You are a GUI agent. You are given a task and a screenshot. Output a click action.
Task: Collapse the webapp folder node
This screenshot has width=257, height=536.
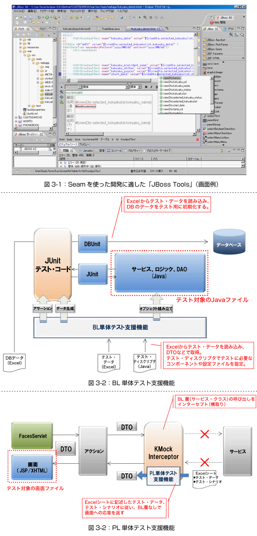pyautogui.click(x=33, y=63)
